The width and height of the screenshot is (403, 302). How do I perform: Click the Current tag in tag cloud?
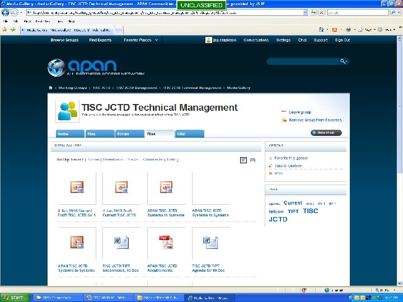pos(293,203)
